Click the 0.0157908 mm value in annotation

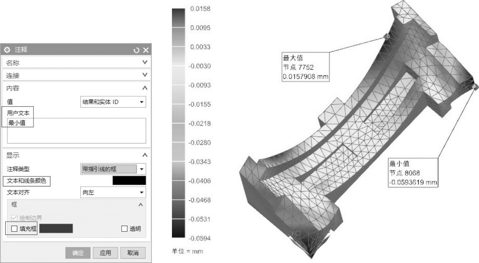[x=305, y=76]
